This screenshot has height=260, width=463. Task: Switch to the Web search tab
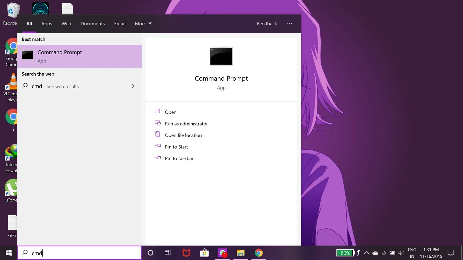pyautogui.click(x=66, y=24)
